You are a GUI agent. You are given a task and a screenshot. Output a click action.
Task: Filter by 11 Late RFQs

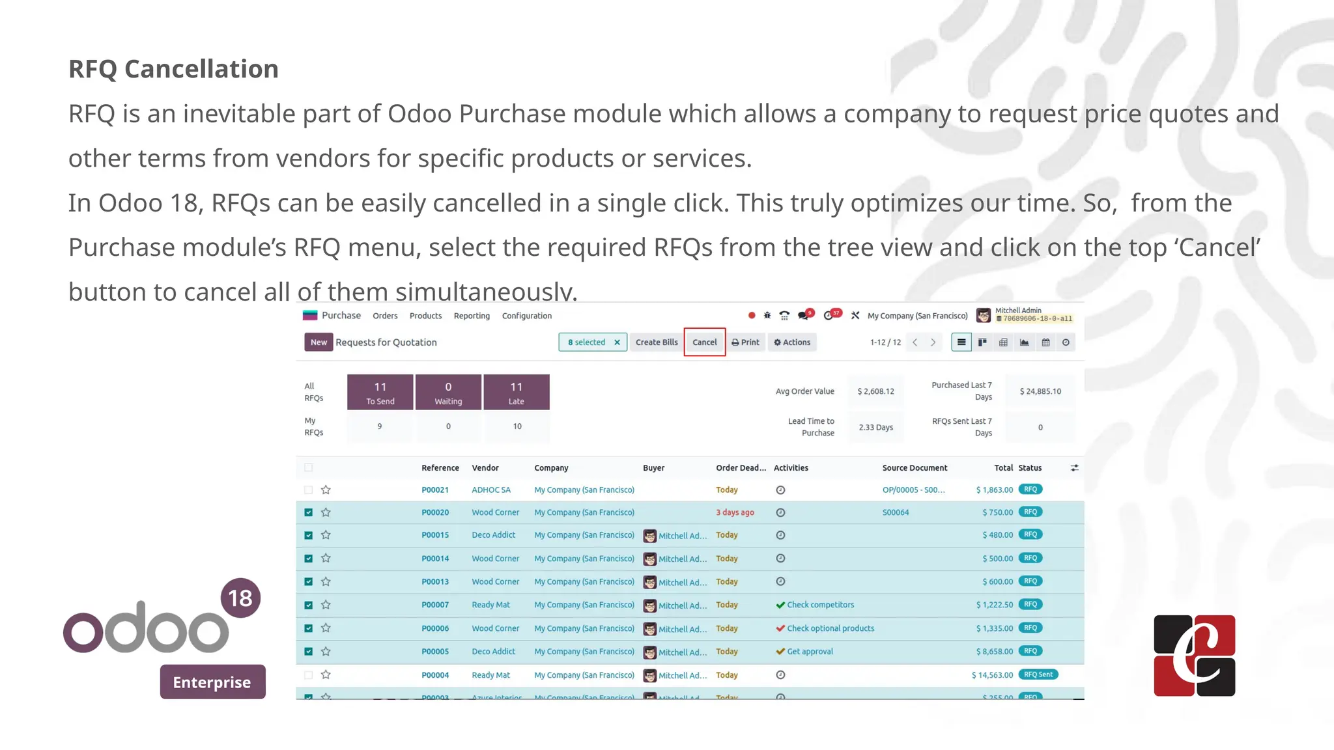[517, 392]
